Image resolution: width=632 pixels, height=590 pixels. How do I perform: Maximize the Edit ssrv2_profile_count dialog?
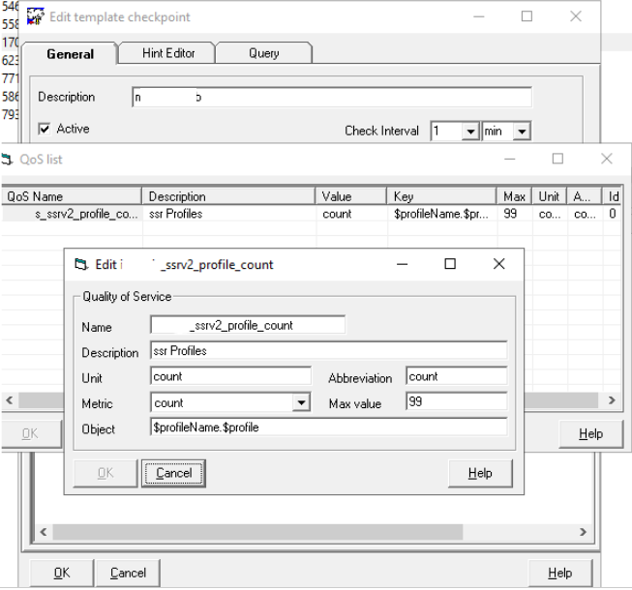pos(450,264)
